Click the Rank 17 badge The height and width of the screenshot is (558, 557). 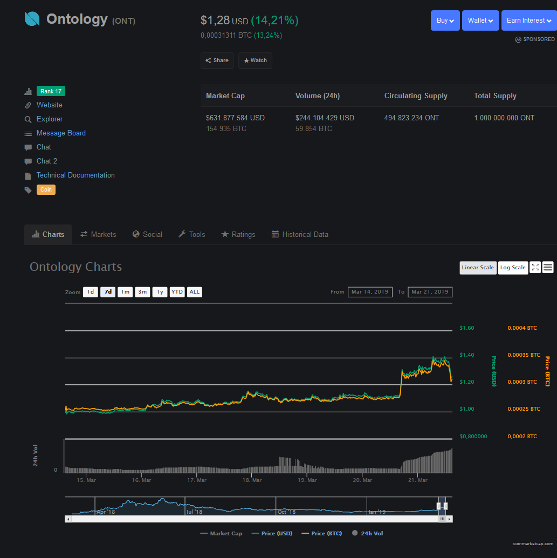point(51,91)
